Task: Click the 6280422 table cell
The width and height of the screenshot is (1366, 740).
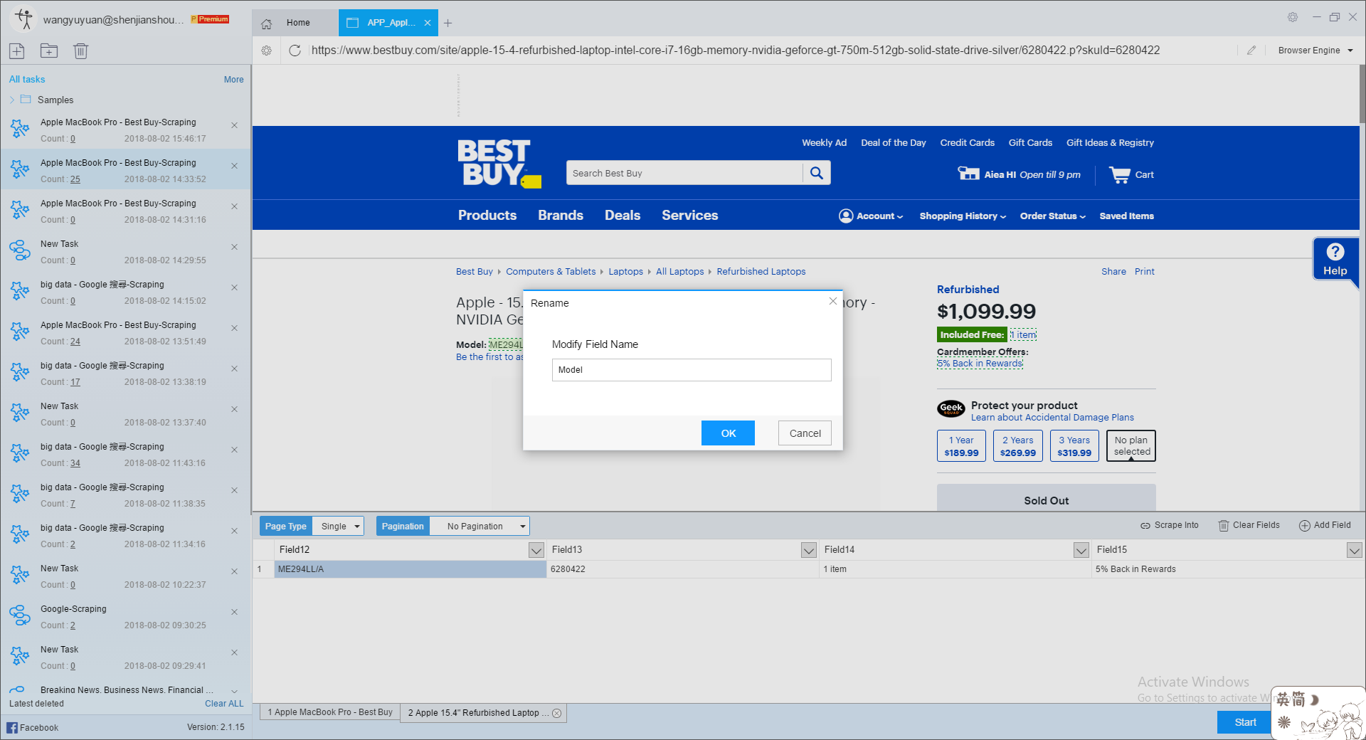Action: point(683,569)
